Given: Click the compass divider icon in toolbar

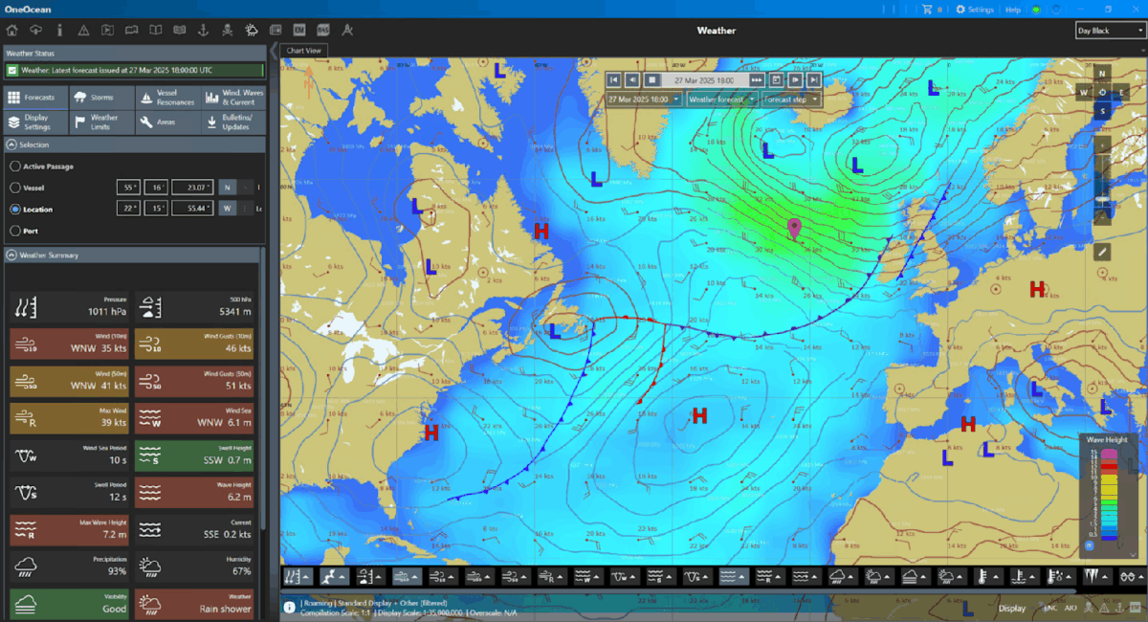Looking at the screenshot, I should (x=347, y=31).
